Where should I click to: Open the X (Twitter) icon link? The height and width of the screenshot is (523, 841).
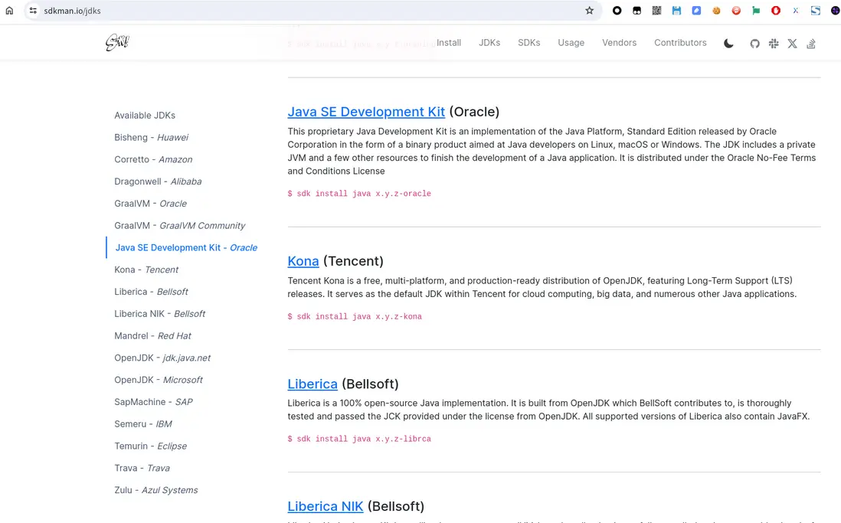(792, 44)
